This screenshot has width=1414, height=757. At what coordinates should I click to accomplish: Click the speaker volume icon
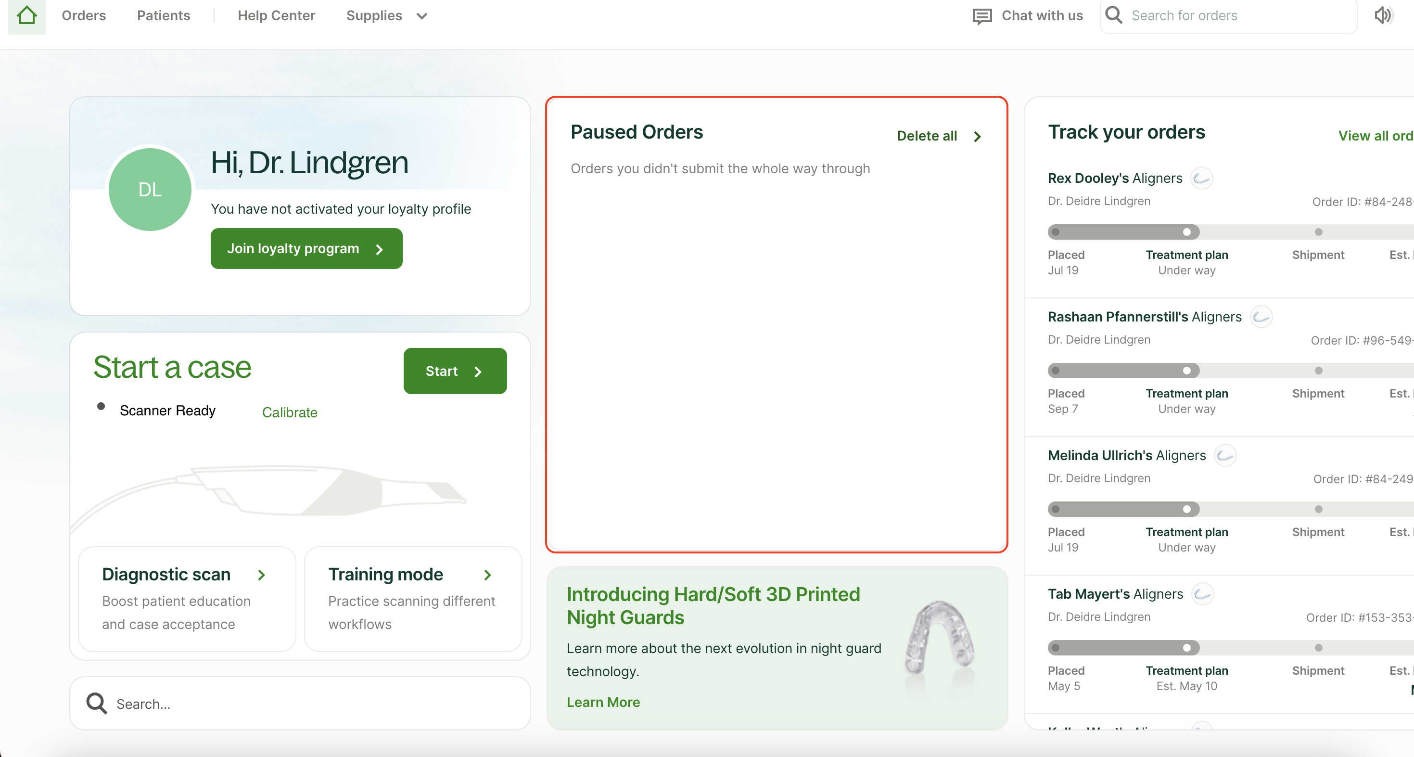[1383, 15]
